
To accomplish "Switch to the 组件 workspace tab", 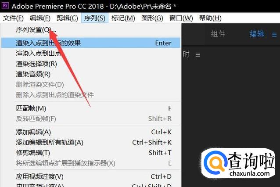I will 218,34.
